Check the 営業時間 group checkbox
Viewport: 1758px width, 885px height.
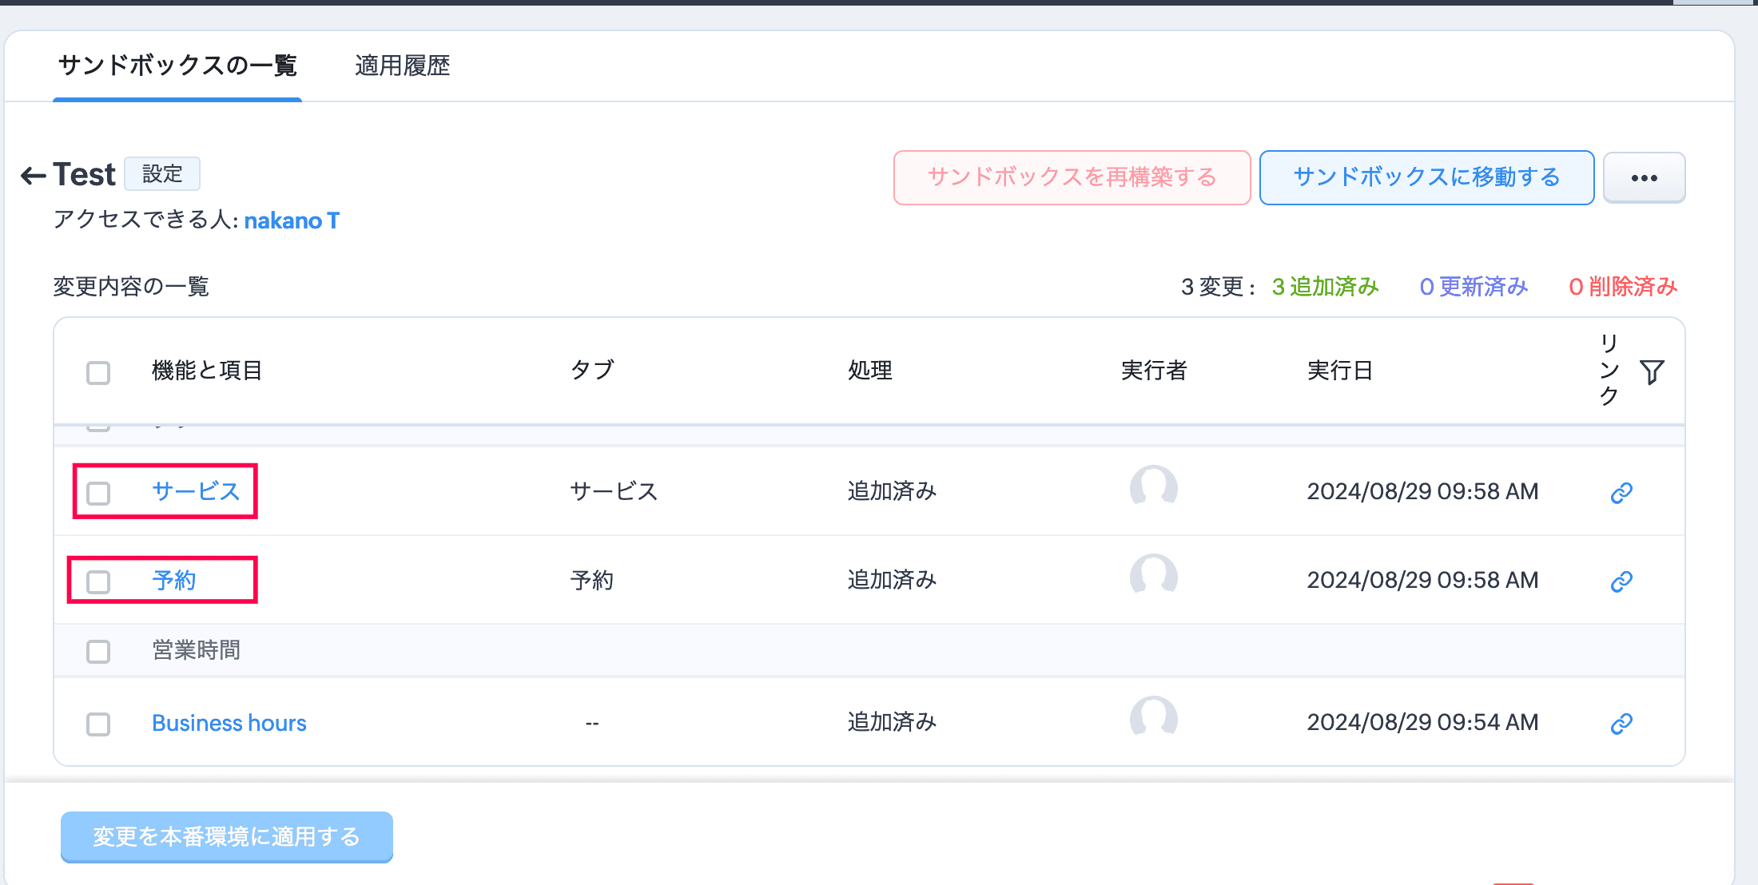point(98,652)
